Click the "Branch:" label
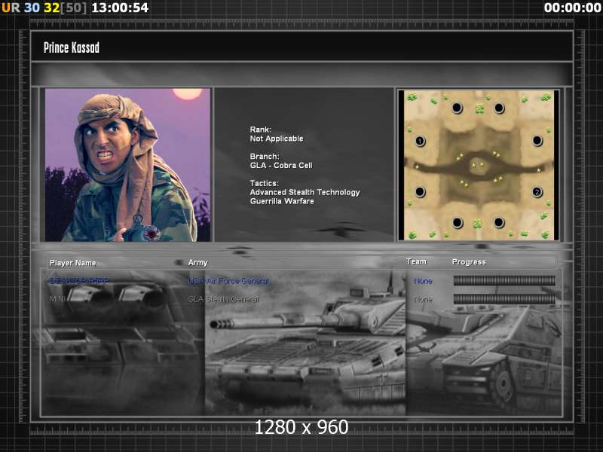Image resolution: width=603 pixels, height=452 pixels. [265, 157]
